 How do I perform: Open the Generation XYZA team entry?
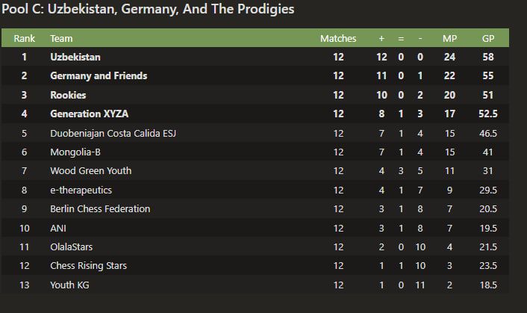90,114
